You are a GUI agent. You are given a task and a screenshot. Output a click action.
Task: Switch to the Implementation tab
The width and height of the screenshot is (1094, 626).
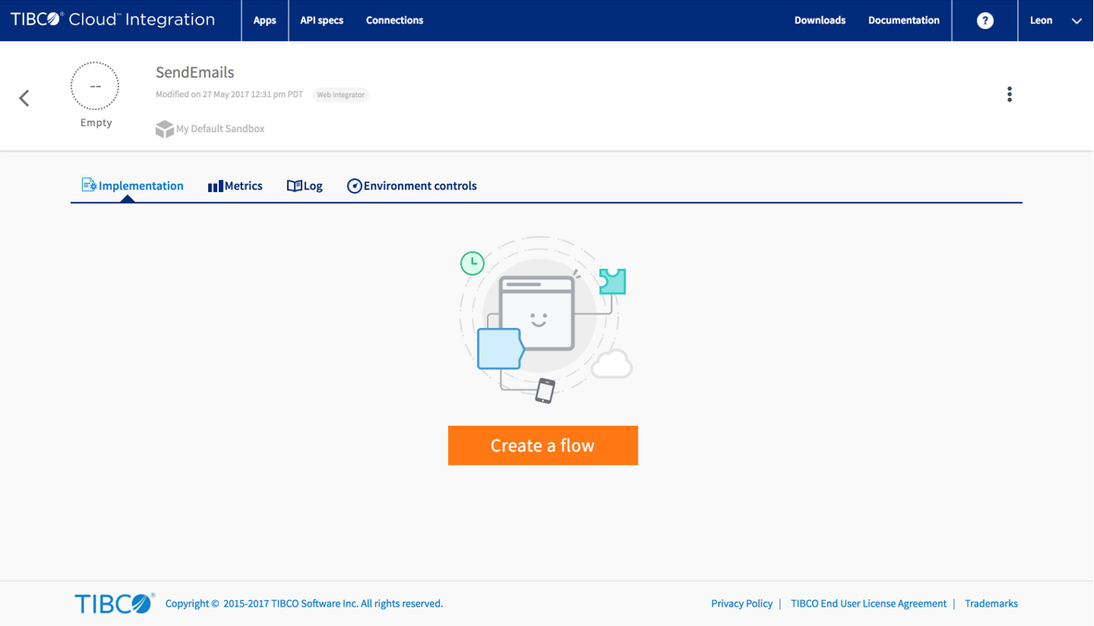click(x=132, y=185)
